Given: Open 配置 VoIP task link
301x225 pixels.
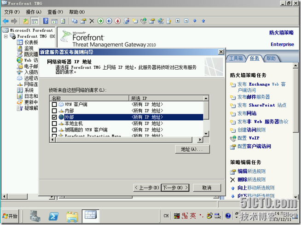Looking at the screenshot, I should pos(249,138).
